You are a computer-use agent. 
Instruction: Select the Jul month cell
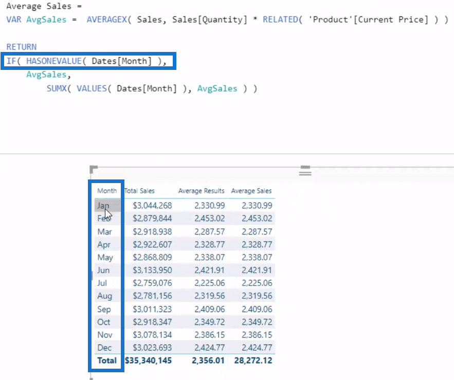(x=102, y=283)
